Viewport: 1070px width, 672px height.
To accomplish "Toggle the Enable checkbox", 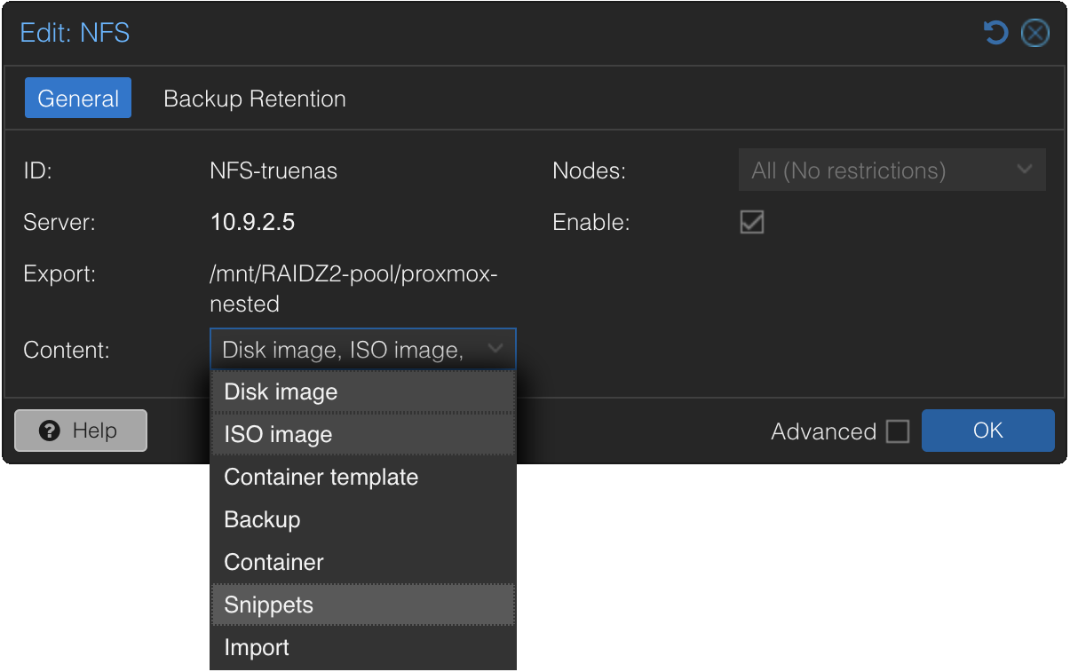I will tap(752, 222).
